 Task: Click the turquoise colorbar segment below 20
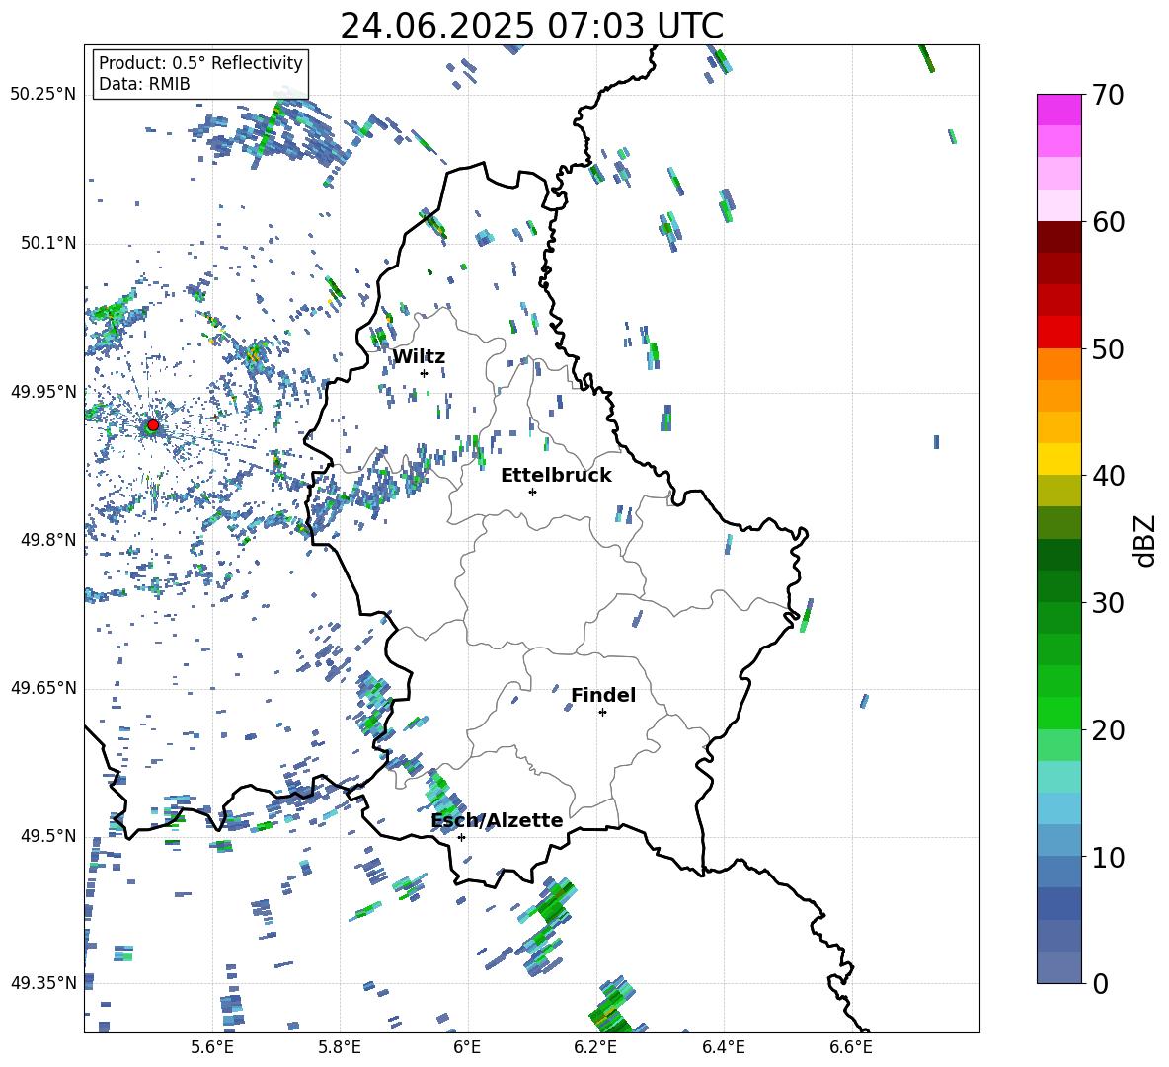(1058, 777)
